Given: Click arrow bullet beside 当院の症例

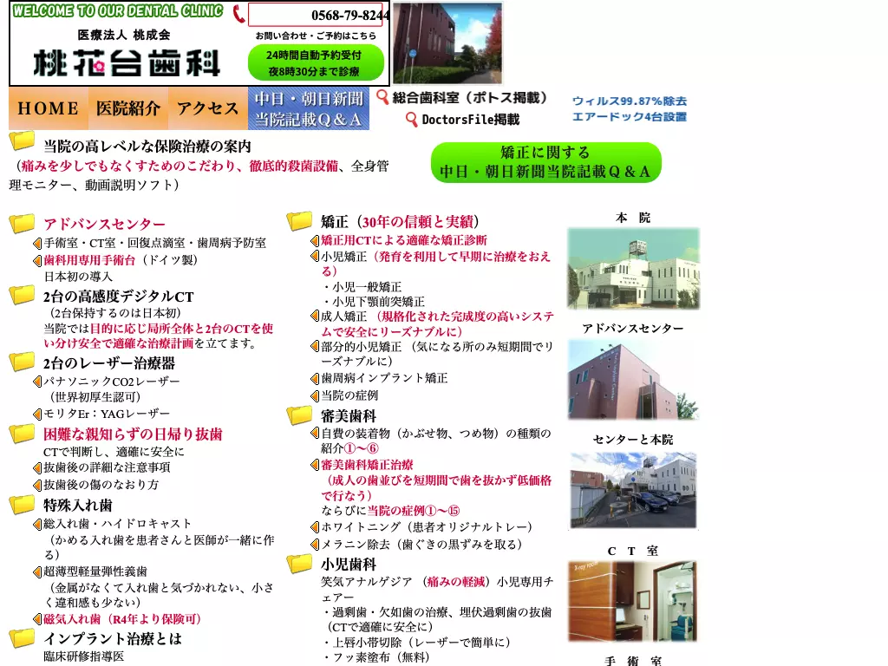Looking at the screenshot, I should click(x=315, y=395).
